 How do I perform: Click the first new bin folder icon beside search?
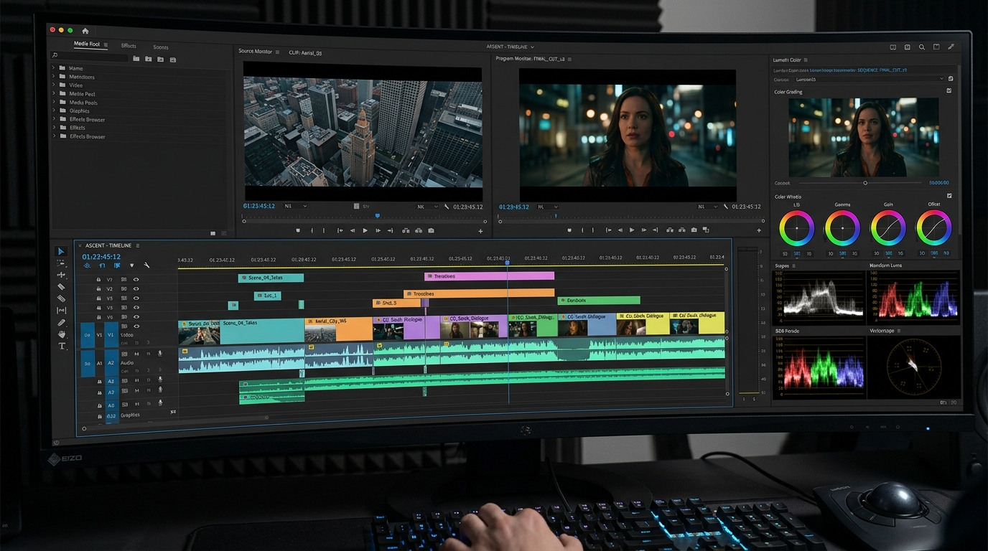click(136, 59)
